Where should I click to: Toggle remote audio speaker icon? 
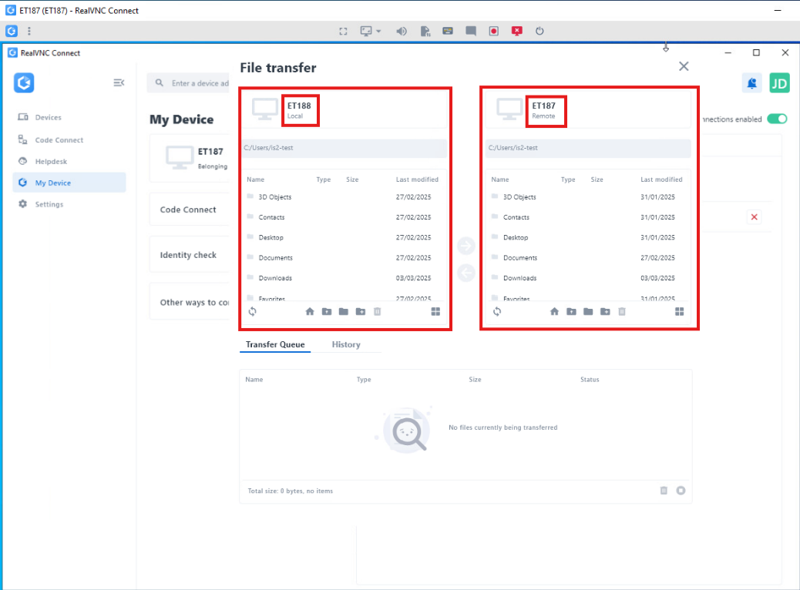coord(402,31)
